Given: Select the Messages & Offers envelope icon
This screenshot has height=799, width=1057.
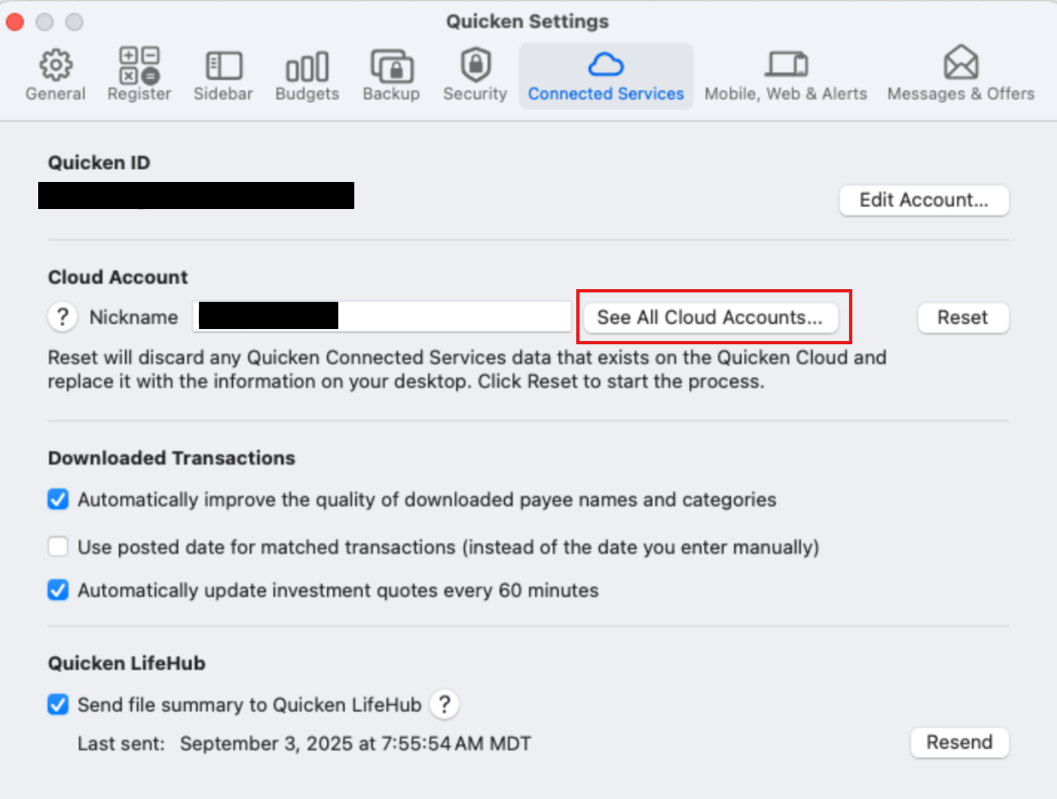Looking at the screenshot, I should [961, 64].
